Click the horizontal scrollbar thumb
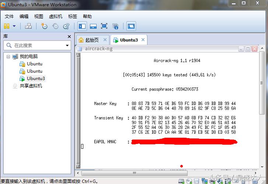This screenshot has height=184, width=268. click(x=135, y=173)
